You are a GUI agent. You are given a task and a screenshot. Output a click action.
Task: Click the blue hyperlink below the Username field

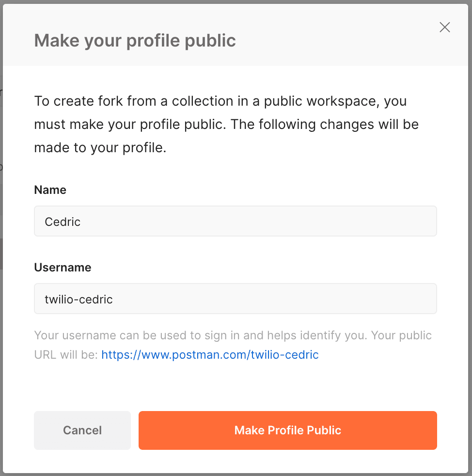coord(210,355)
